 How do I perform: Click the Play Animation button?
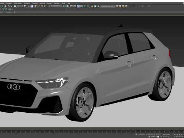(x=179, y=134)
